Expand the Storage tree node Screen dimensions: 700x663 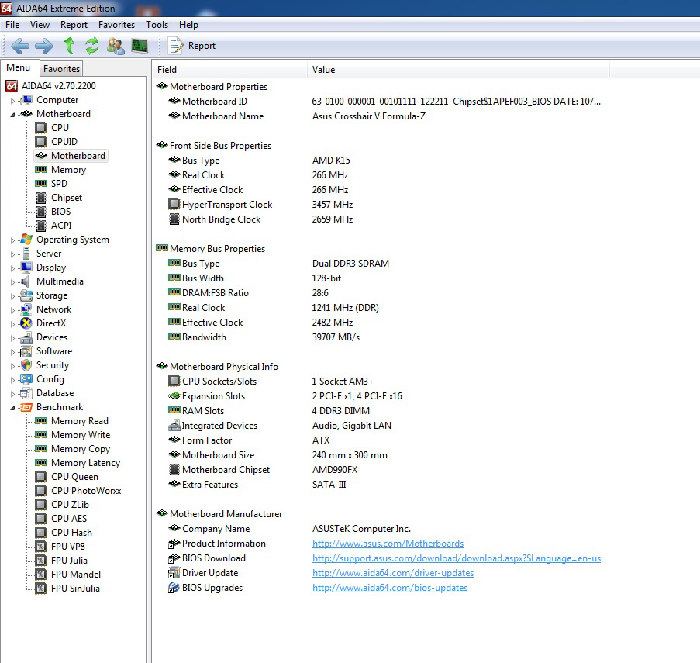click(13, 296)
